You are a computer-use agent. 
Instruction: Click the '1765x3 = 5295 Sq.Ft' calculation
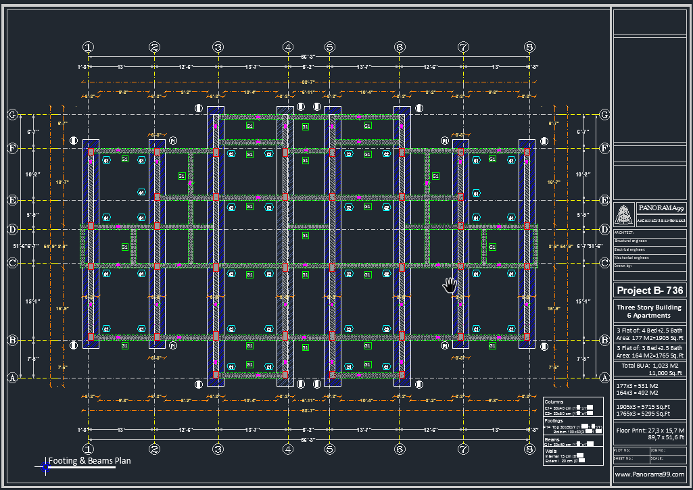[643, 414]
